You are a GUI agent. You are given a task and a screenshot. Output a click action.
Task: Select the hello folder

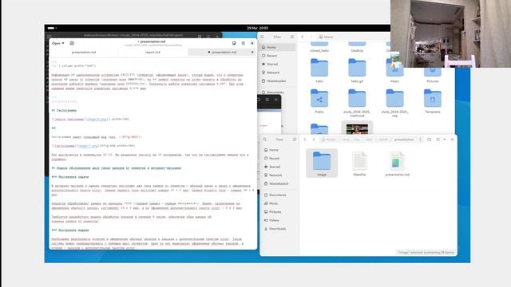click(x=319, y=71)
